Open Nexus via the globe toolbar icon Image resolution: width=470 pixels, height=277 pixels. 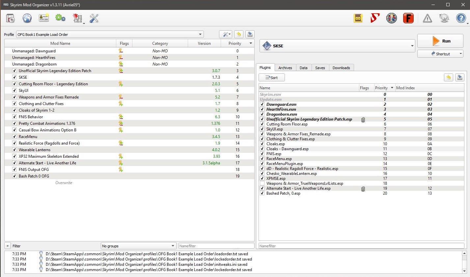[x=27, y=18]
